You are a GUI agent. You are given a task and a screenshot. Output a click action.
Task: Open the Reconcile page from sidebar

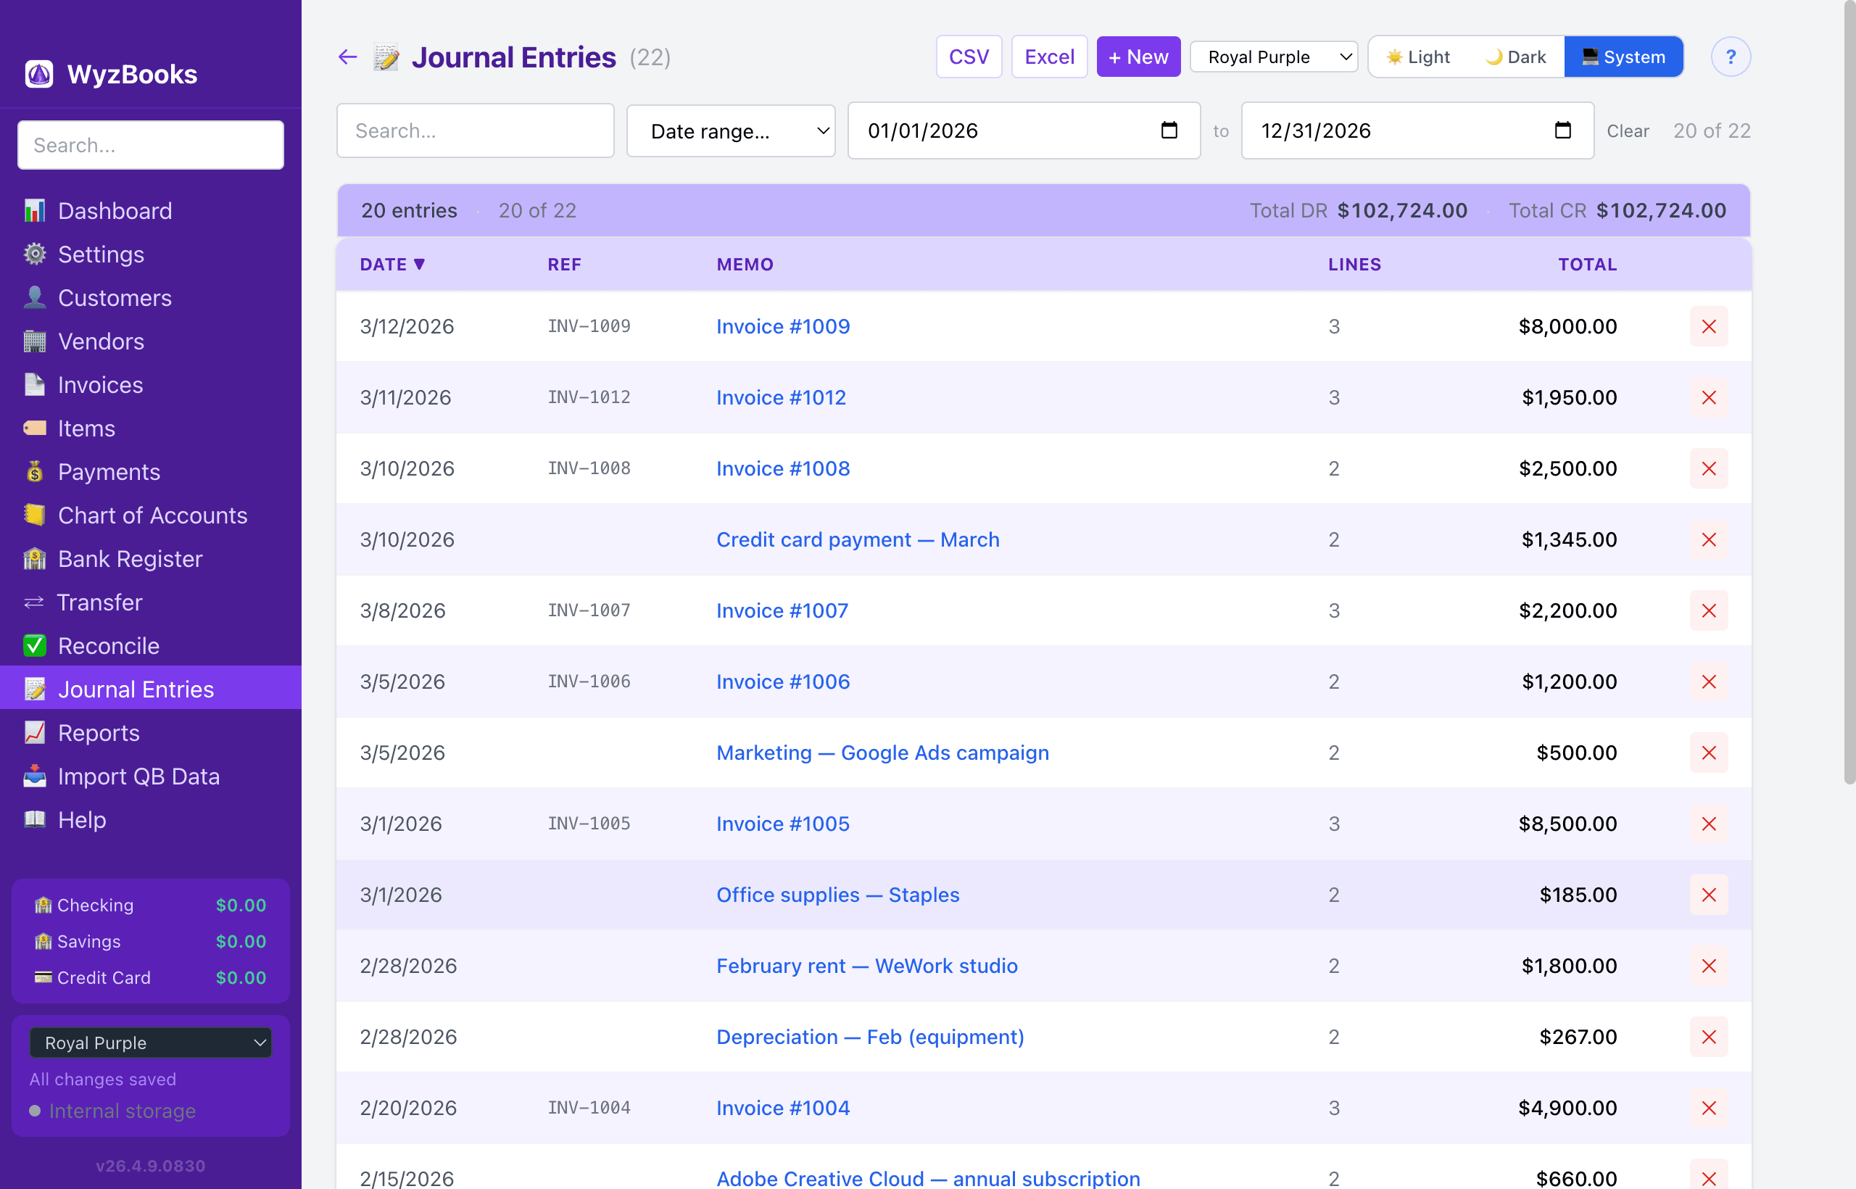tap(108, 645)
